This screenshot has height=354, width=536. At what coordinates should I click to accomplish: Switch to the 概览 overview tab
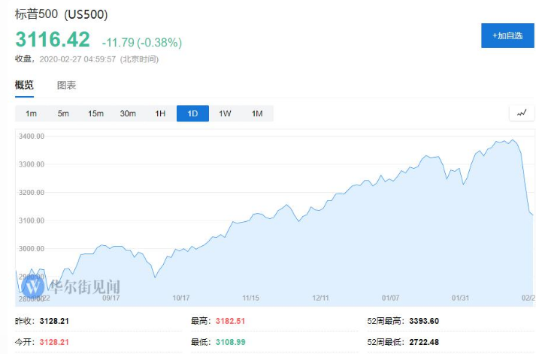click(24, 85)
